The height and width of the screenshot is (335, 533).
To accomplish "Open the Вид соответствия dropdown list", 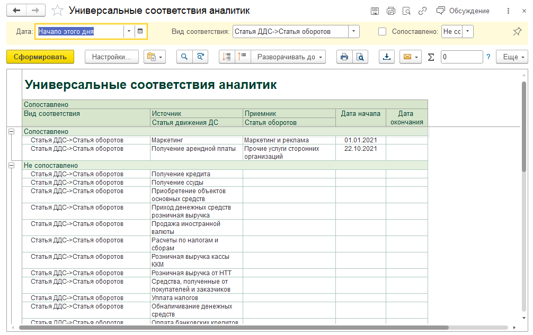I will click(353, 32).
